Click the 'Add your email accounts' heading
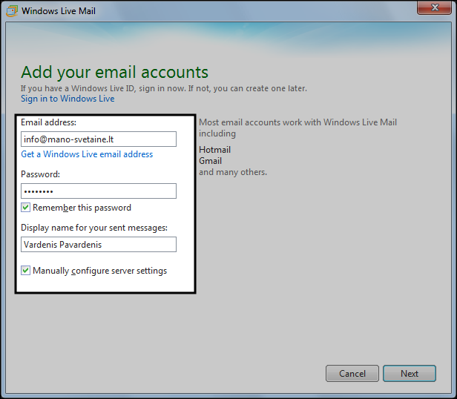 point(114,72)
